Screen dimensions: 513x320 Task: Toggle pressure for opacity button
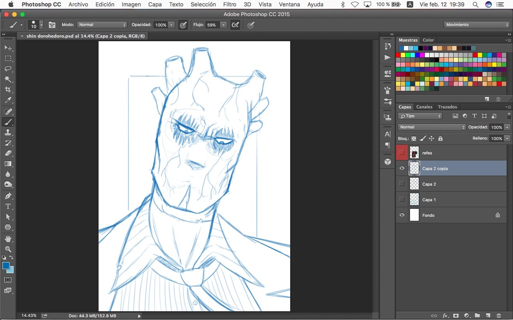click(184, 25)
